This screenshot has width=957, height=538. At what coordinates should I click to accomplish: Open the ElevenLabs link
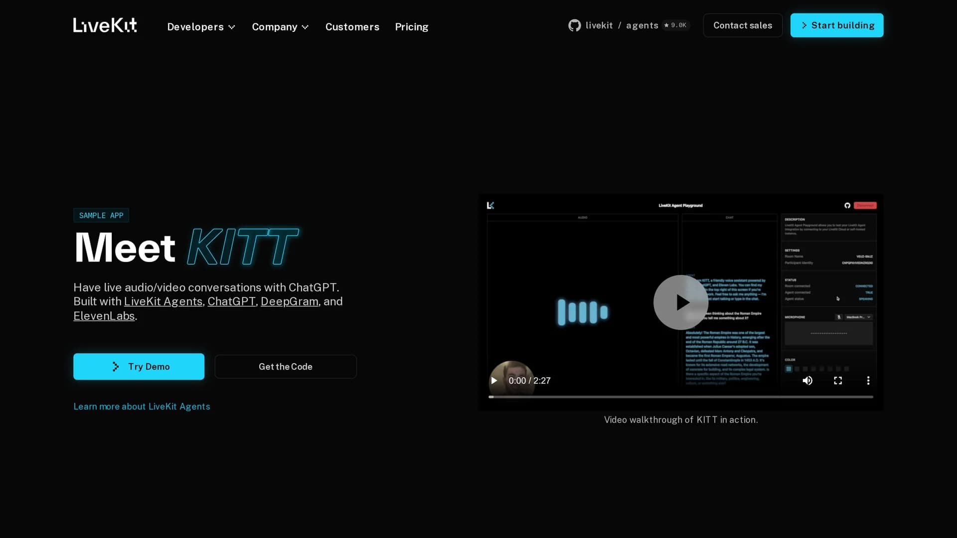tap(104, 316)
